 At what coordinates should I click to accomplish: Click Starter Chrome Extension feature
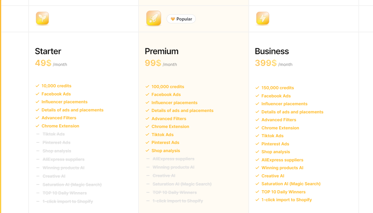60,126
